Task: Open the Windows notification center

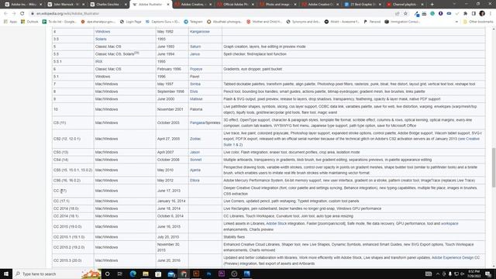Action: tap(488, 274)
